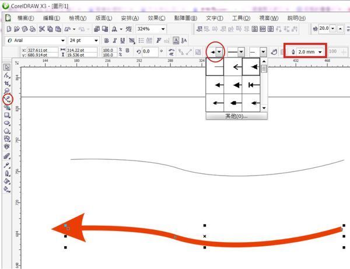Select the Pick tool in toolbox
The height and width of the screenshot is (269, 350).
[x=7, y=68]
